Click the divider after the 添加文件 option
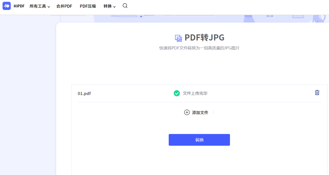The image size is (329, 175). click(214, 112)
